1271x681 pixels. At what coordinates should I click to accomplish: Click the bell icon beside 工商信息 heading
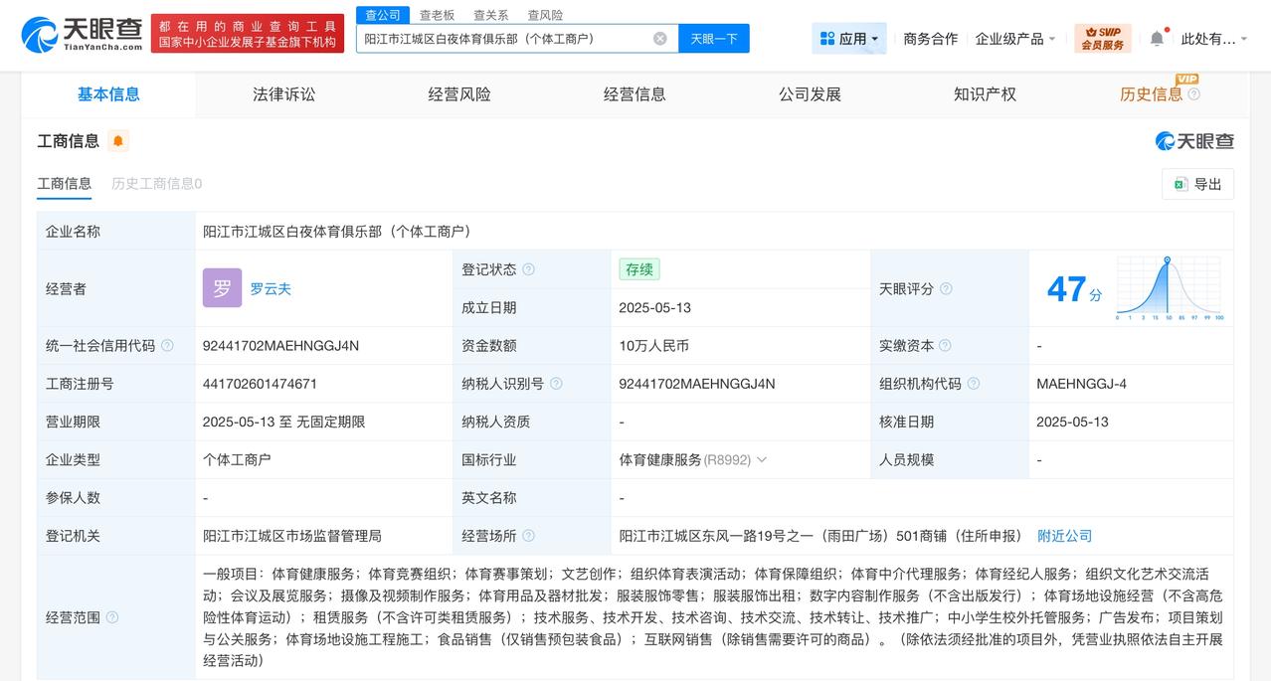118,141
